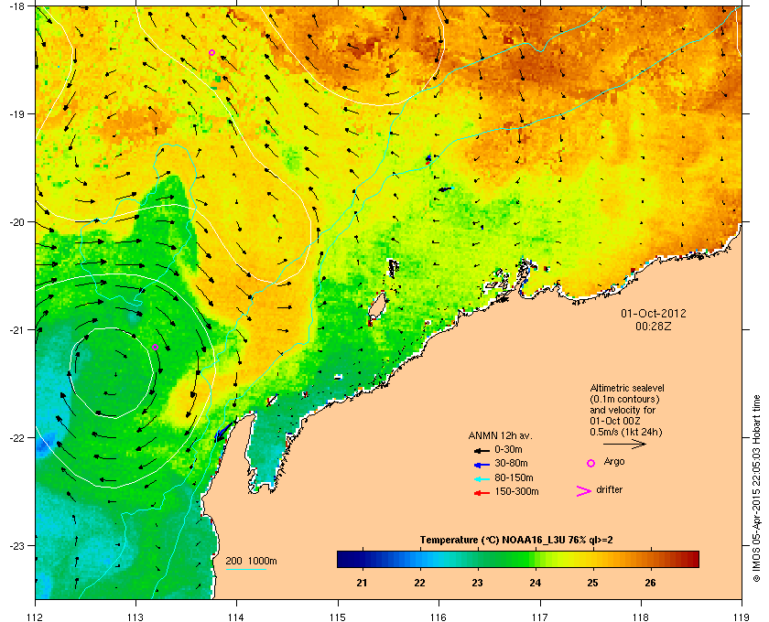
Task: Click the longitude axis label '115'
Action: tap(338, 617)
